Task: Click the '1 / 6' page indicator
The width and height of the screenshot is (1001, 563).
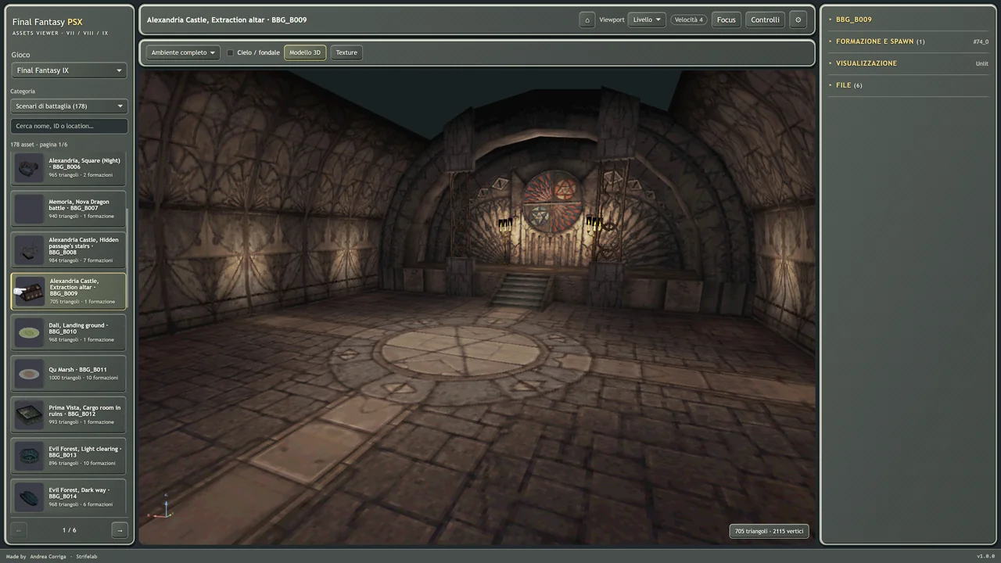Action: click(69, 530)
